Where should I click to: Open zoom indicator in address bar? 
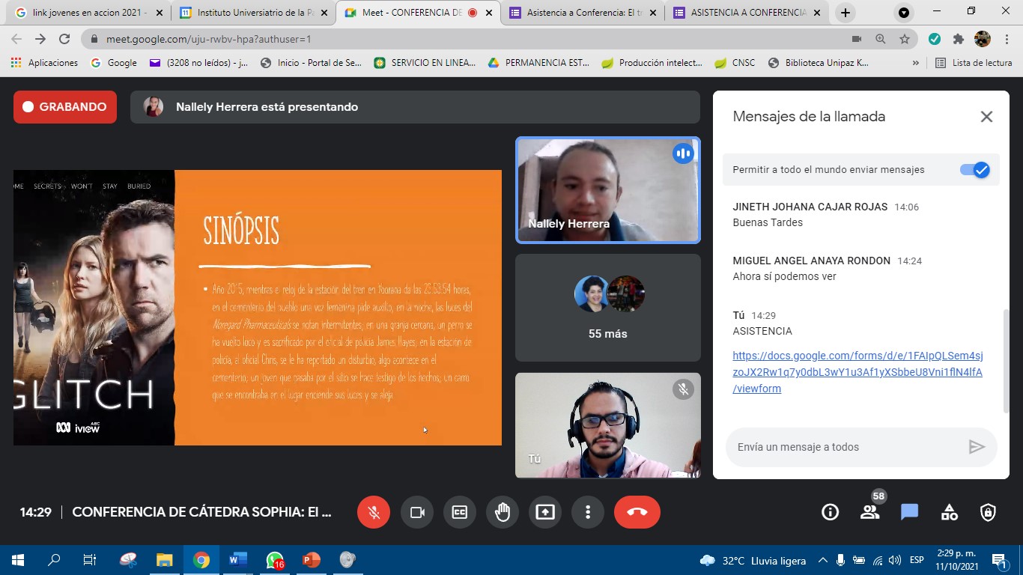(881, 39)
